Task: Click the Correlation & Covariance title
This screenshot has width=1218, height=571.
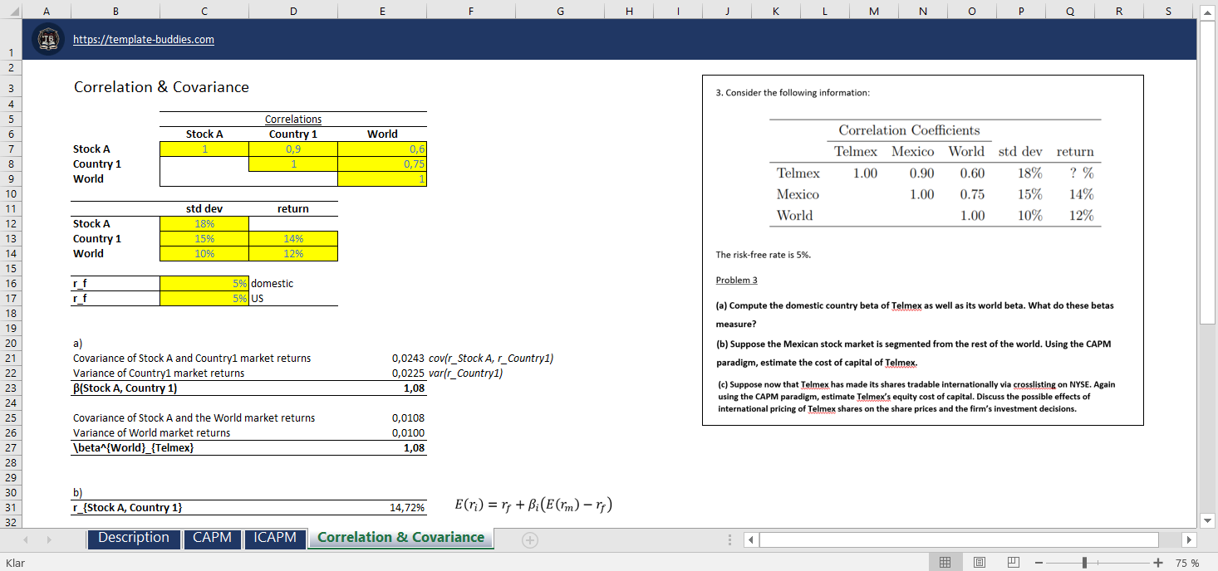Action: coord(161,87)
